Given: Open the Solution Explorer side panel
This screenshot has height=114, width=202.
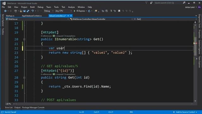Looking at the screenshot, I should coord(199,47).
